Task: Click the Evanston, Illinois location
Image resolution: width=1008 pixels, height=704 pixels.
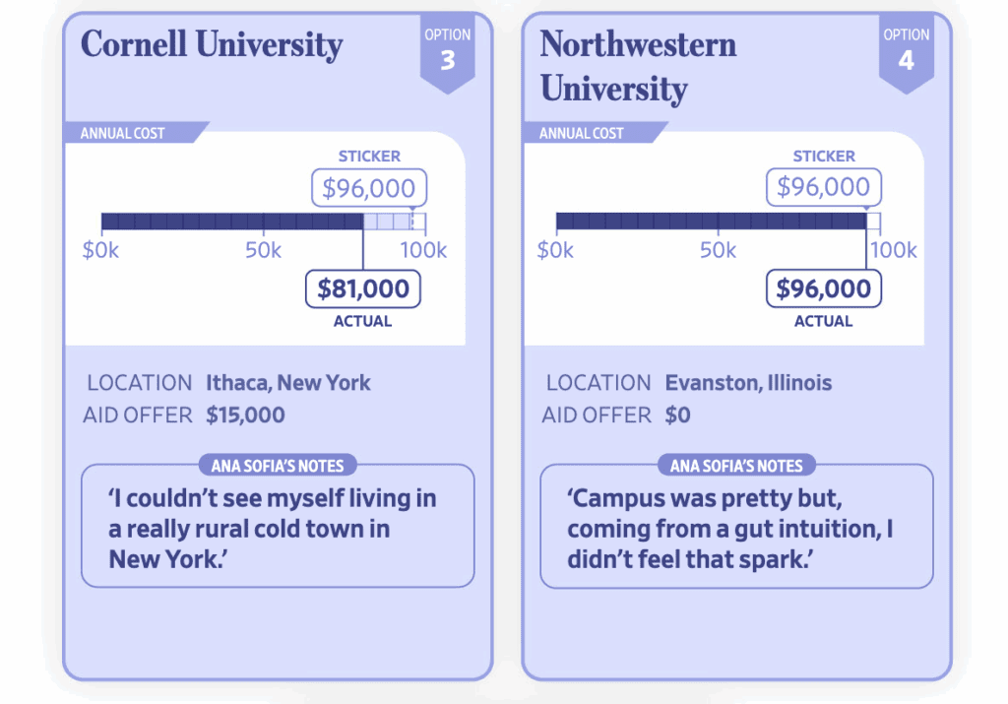Action: (x=748, y=383)
